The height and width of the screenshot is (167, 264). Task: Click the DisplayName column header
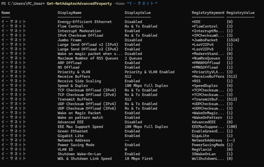(70, 13)
